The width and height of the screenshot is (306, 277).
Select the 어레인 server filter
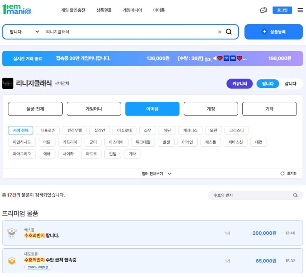tap(187, 142)
